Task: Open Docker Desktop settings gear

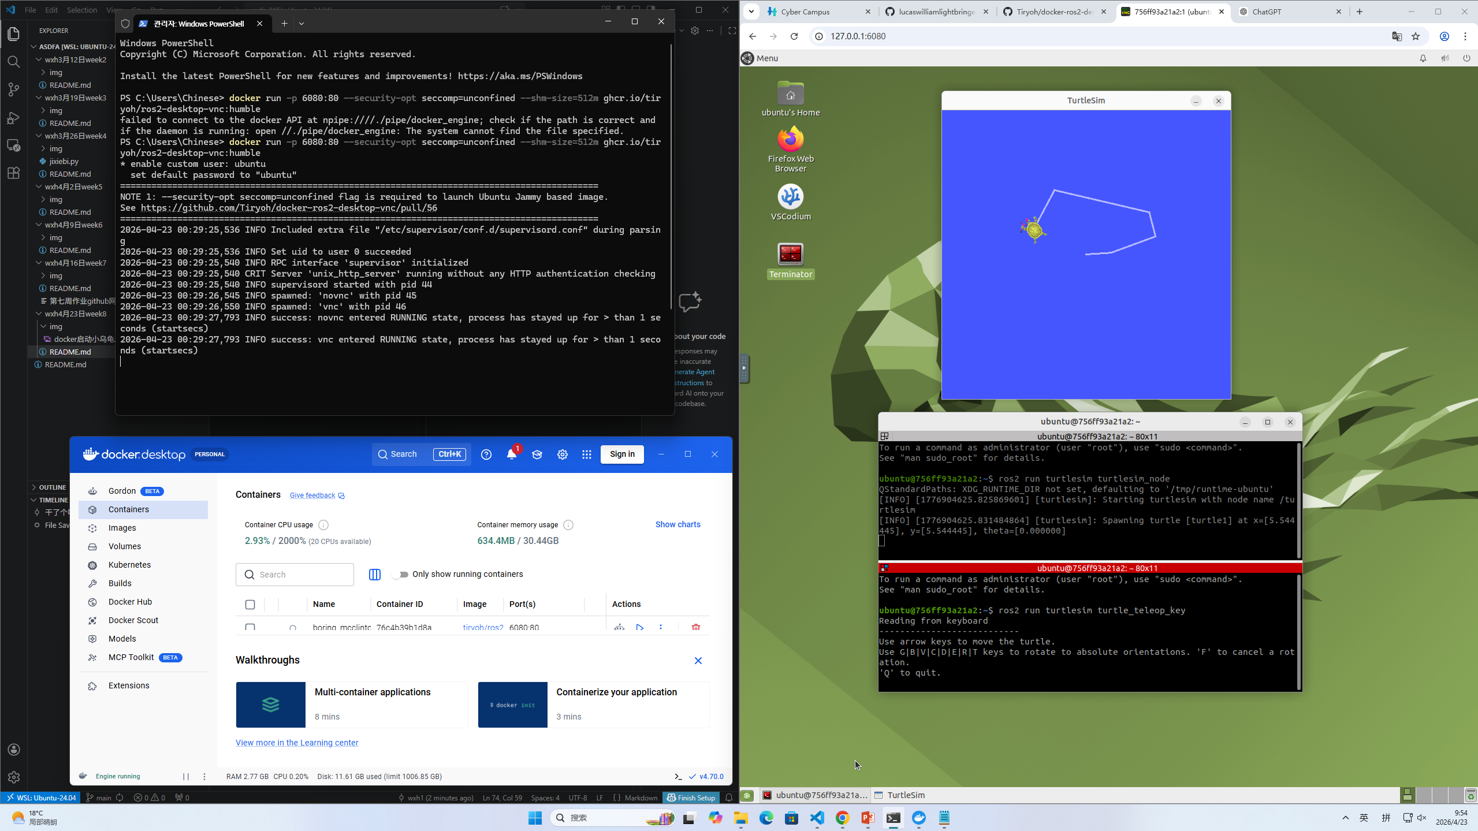Action: (563, 454)
